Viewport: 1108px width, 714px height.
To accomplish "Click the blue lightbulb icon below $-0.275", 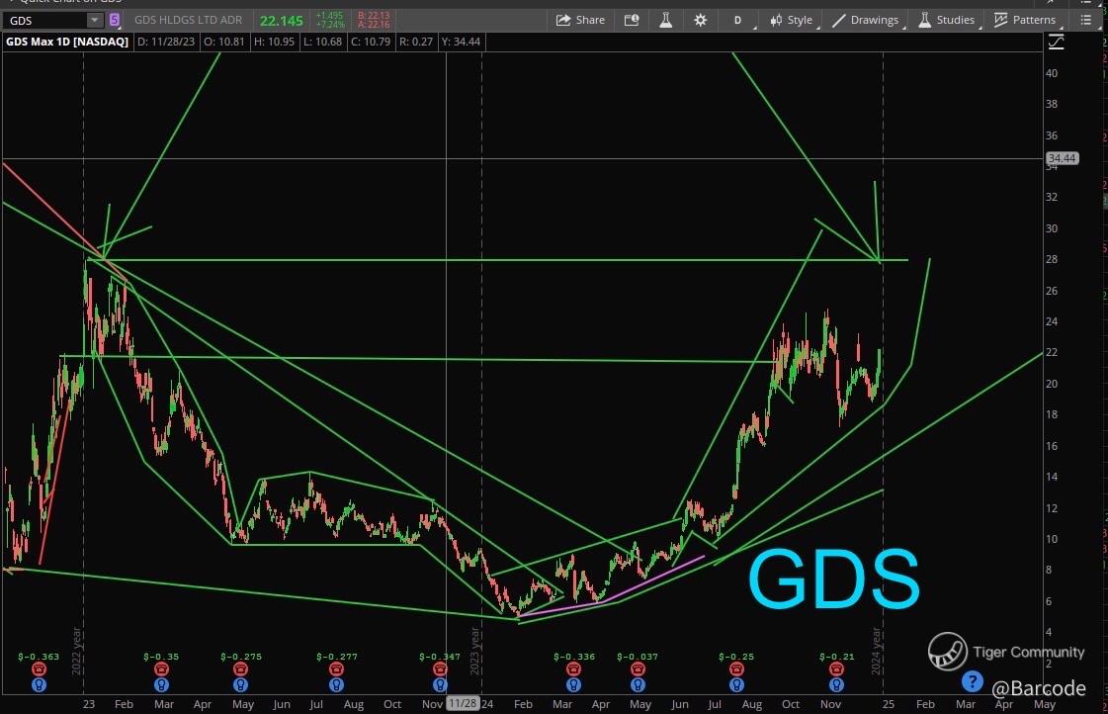I will coord(240,684).
